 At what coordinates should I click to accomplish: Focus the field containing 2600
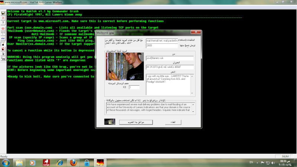tap(162, 46)
